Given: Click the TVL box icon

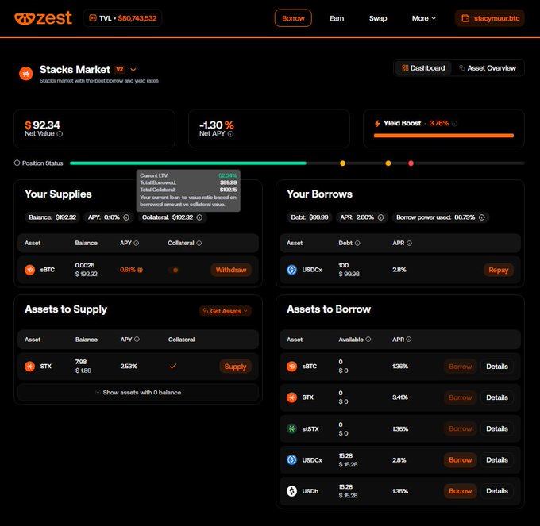Looking at the screenshot, I should 93,18.
